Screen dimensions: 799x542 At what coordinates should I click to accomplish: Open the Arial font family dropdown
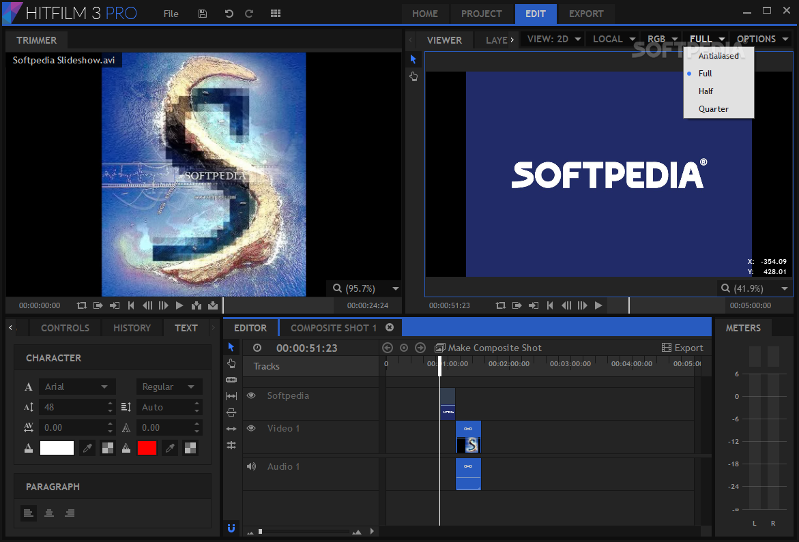[78, 387]
